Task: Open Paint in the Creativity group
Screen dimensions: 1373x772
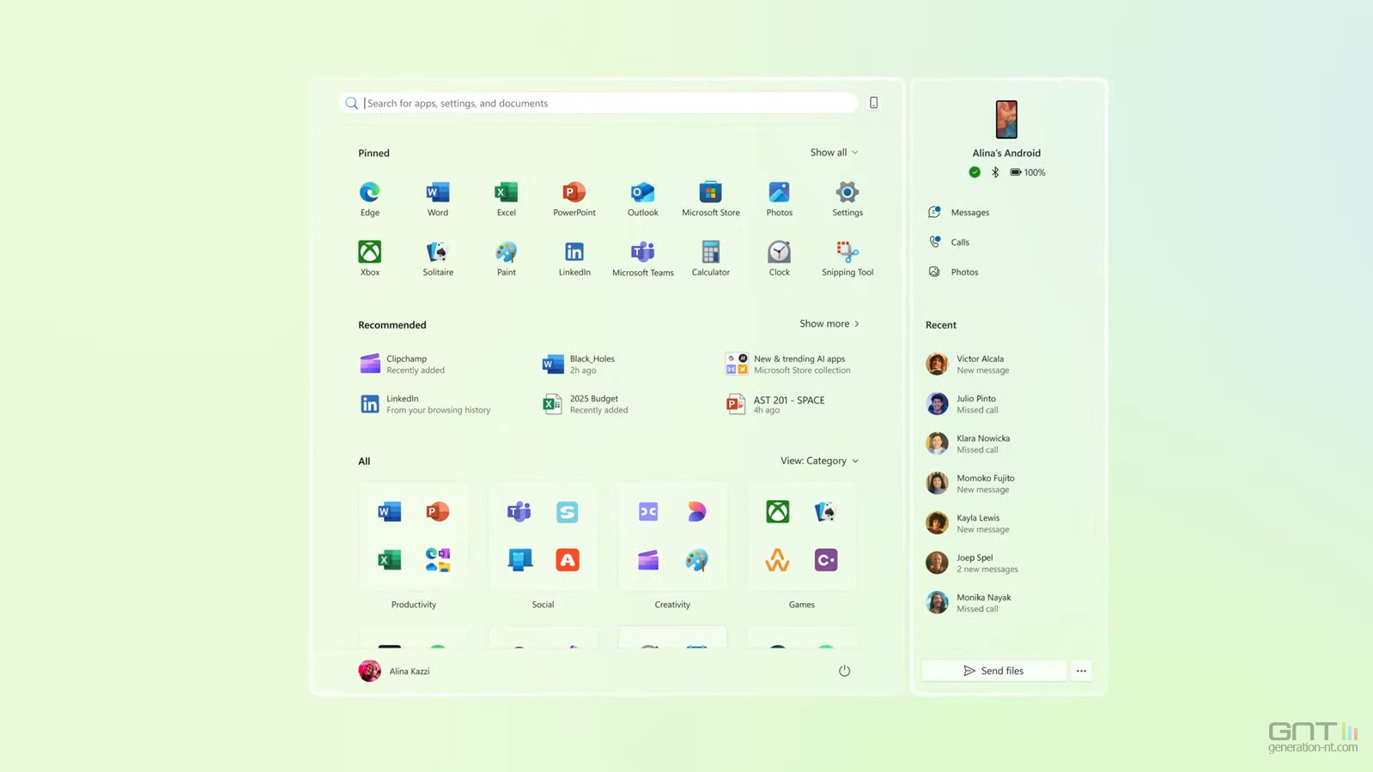Action: (x=696, y=560)
